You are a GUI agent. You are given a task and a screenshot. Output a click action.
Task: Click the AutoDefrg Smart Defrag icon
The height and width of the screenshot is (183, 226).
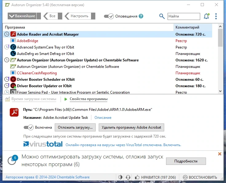pyautogui.click(x=13, y=53)
